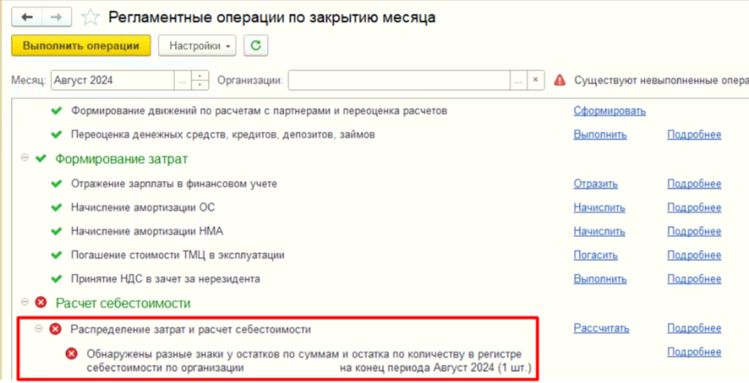Open Подробнее for Отражение зарплаты в финансовом учете
Viewport: 749px width, 383px height.
point(693,183)
